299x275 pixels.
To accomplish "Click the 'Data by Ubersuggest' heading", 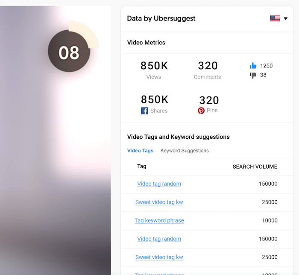I will 161,18.
